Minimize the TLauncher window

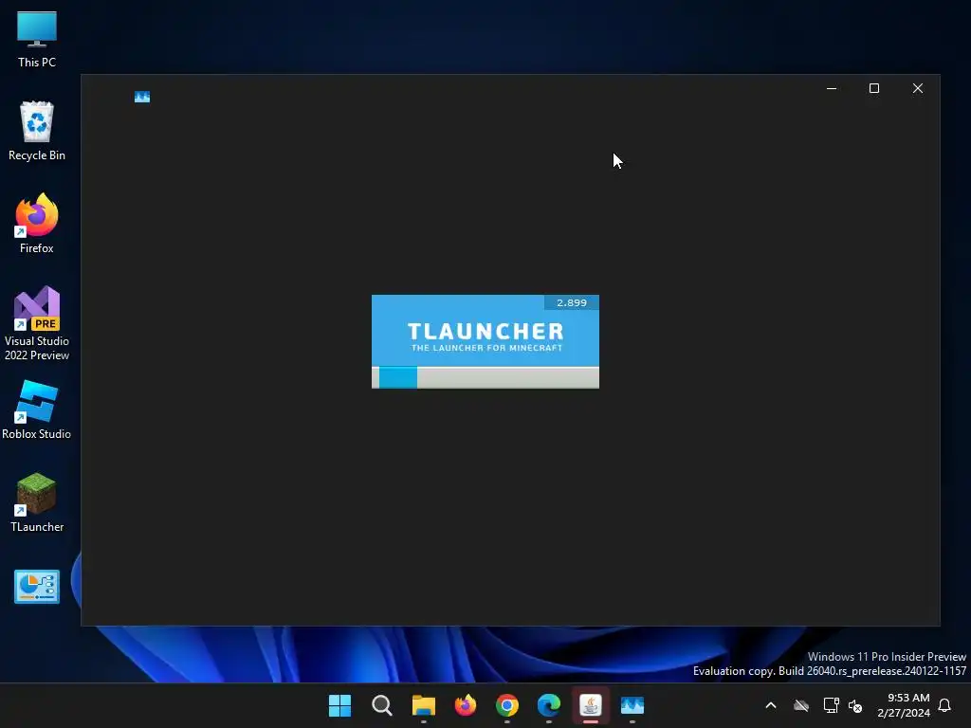point(832,88)
